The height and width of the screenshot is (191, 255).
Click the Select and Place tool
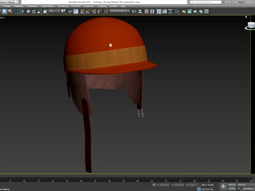coord(45,12)
